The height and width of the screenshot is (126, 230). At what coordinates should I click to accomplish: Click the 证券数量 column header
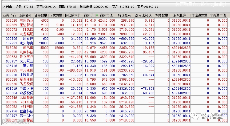tap(41, 15)
